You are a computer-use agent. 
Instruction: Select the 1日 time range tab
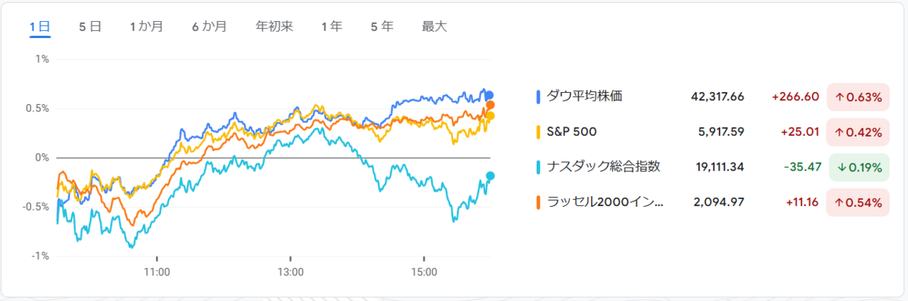[40, 26]
